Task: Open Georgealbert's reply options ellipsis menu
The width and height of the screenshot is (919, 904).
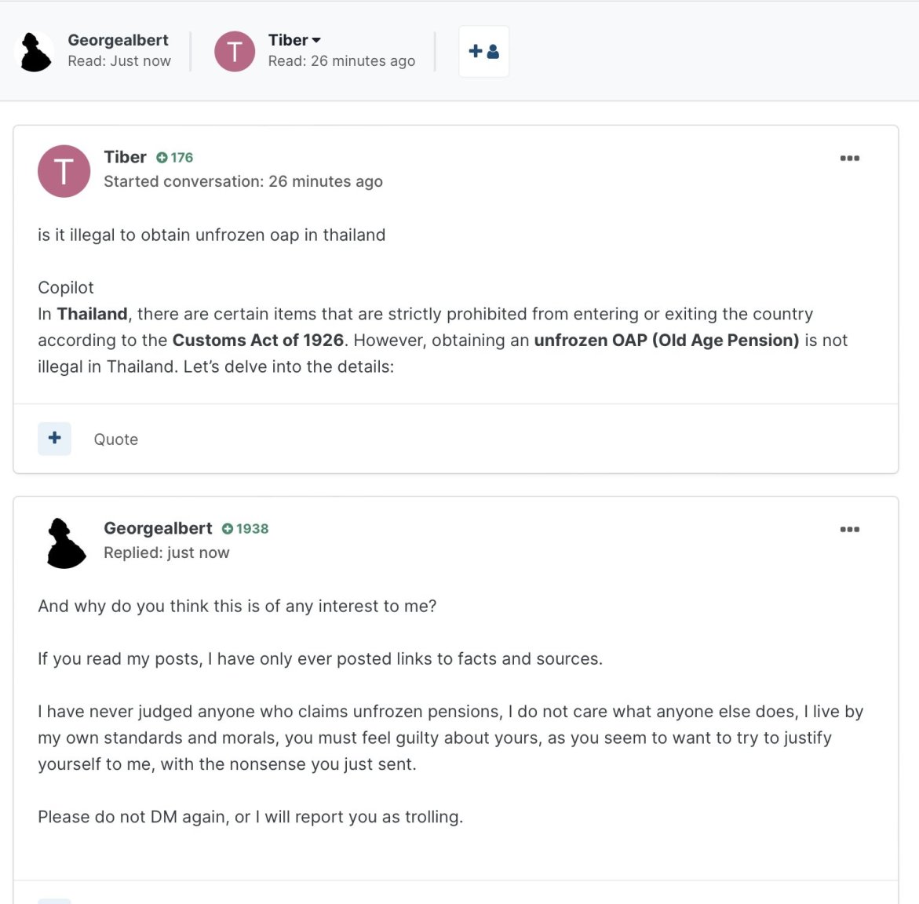Action: tap(849, 529)
